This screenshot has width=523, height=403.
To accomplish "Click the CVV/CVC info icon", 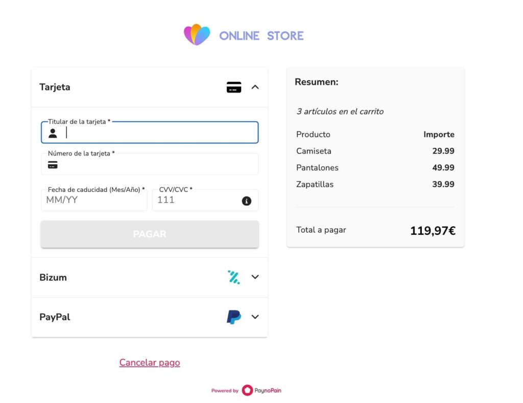I will click(x=247, y=201).
